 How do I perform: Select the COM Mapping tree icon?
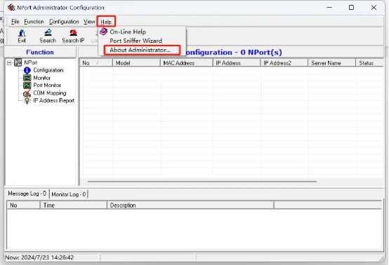click(x=27, y=93)
